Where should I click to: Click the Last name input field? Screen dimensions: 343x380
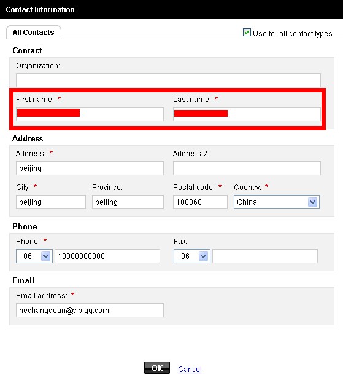pyautogui.click(x=247, y=114)
